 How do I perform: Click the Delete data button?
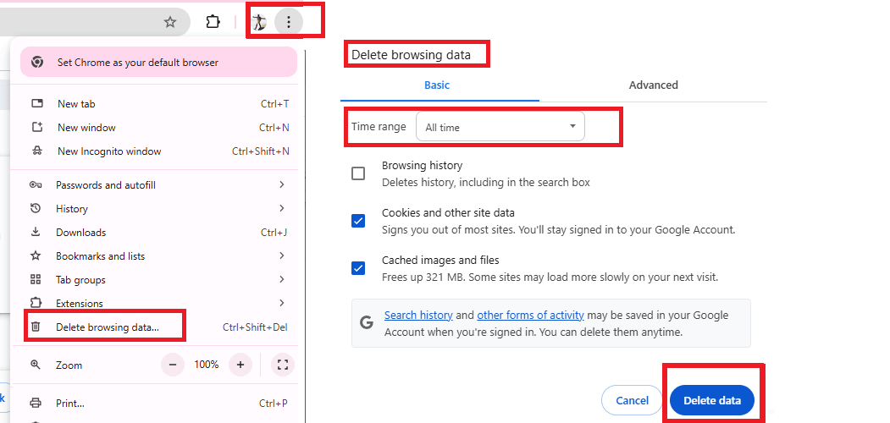point(712,400)
